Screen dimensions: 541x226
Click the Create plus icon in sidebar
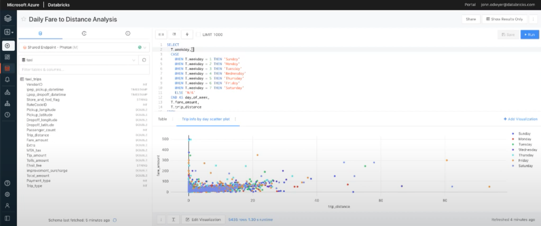pyautogui.click(x=8, y=45)
